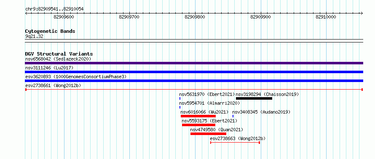Click the 9q21.32 cytogenetic band label
The image size is (375, 159).
(34, 37)
